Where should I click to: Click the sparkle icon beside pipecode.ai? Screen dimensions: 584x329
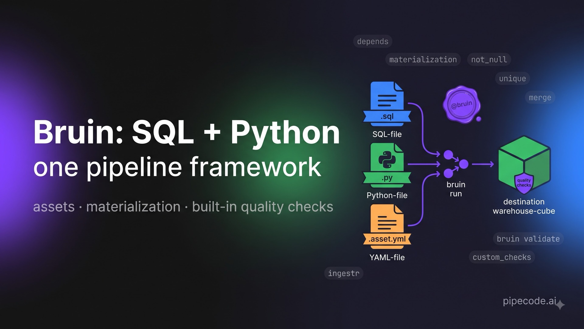560,305
